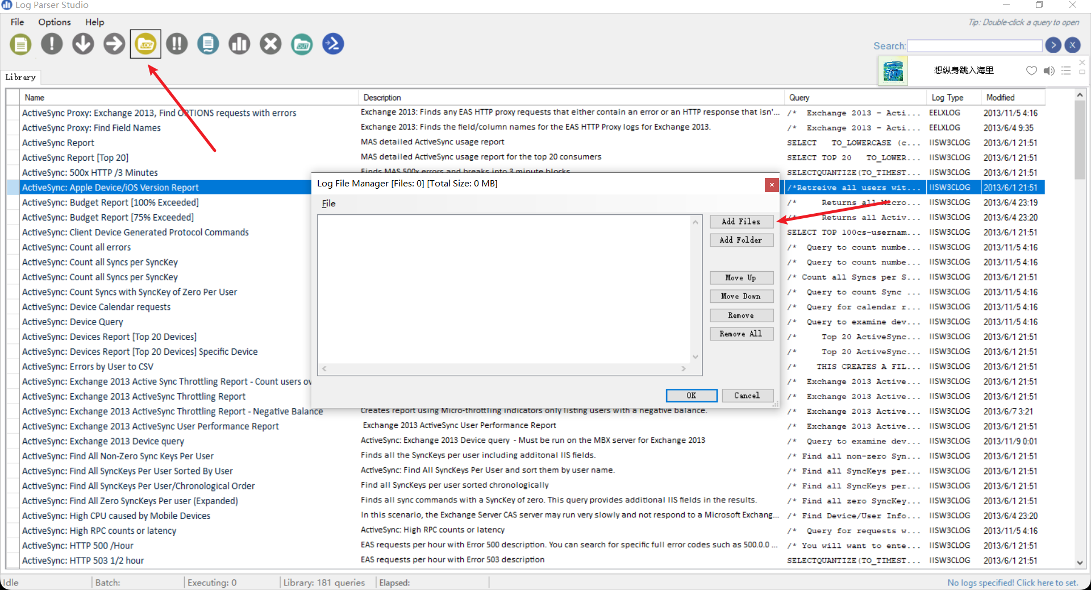Click the Remove button
The width and height of the screenshot is (1091, 590).
pyautogui.click(x=742, y=315)
